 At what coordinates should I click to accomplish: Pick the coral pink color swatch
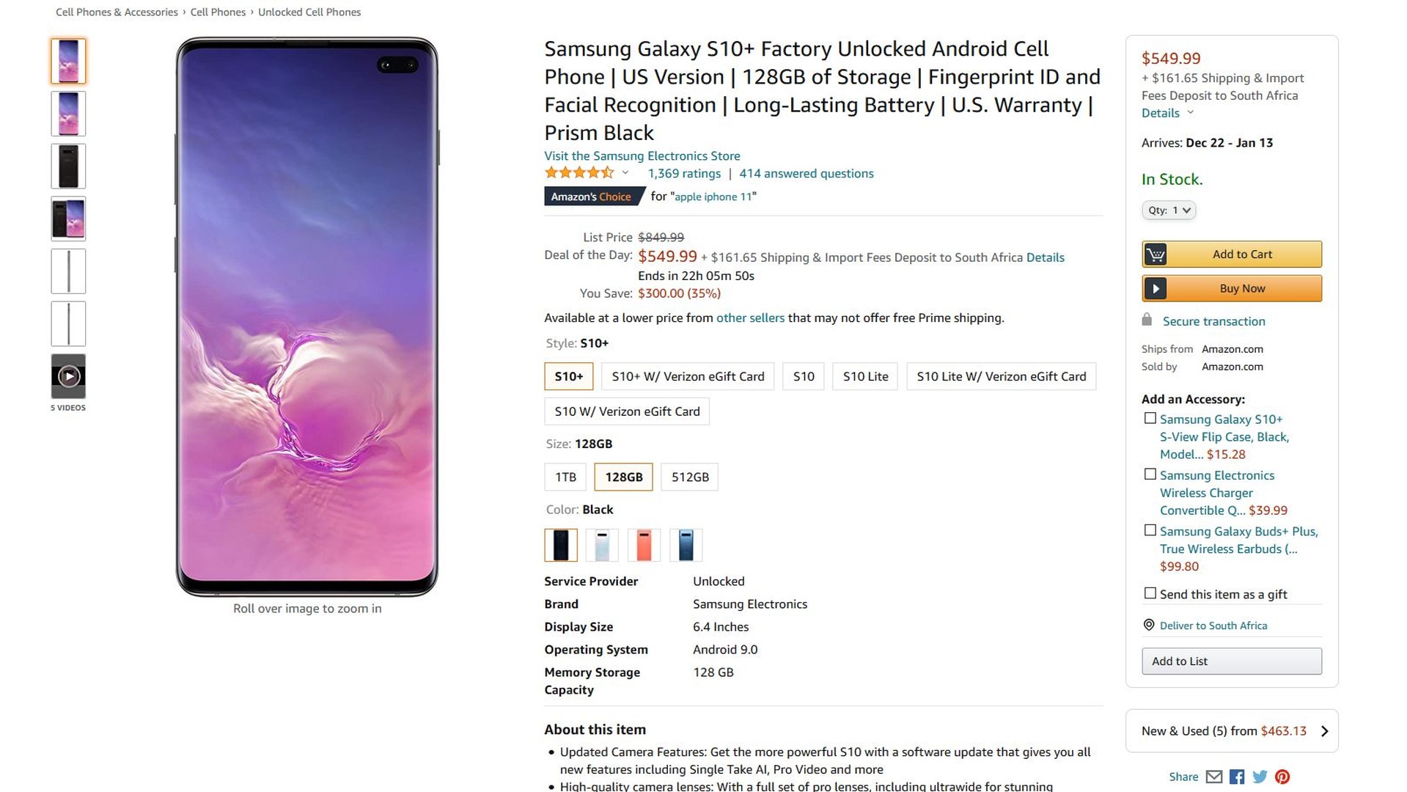click(x=644, y=545)
